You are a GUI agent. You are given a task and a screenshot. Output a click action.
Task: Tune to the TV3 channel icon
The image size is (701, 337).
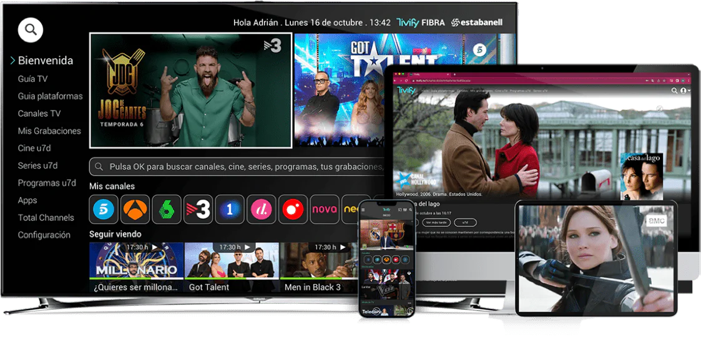coord(198,210)
